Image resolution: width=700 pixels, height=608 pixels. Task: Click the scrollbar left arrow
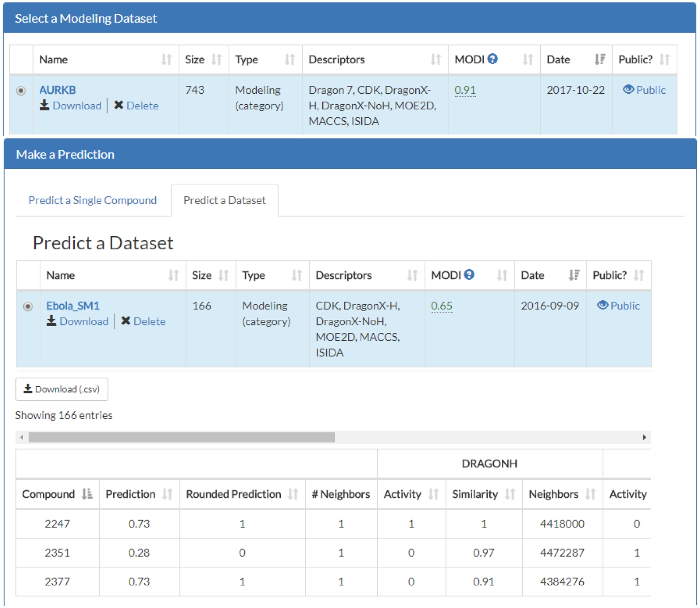point(22,437)
